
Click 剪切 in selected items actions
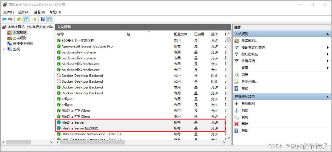point(245,110)
